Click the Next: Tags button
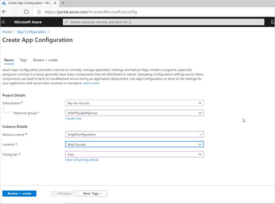Screen dimensions: 275x204 (92, 193)
